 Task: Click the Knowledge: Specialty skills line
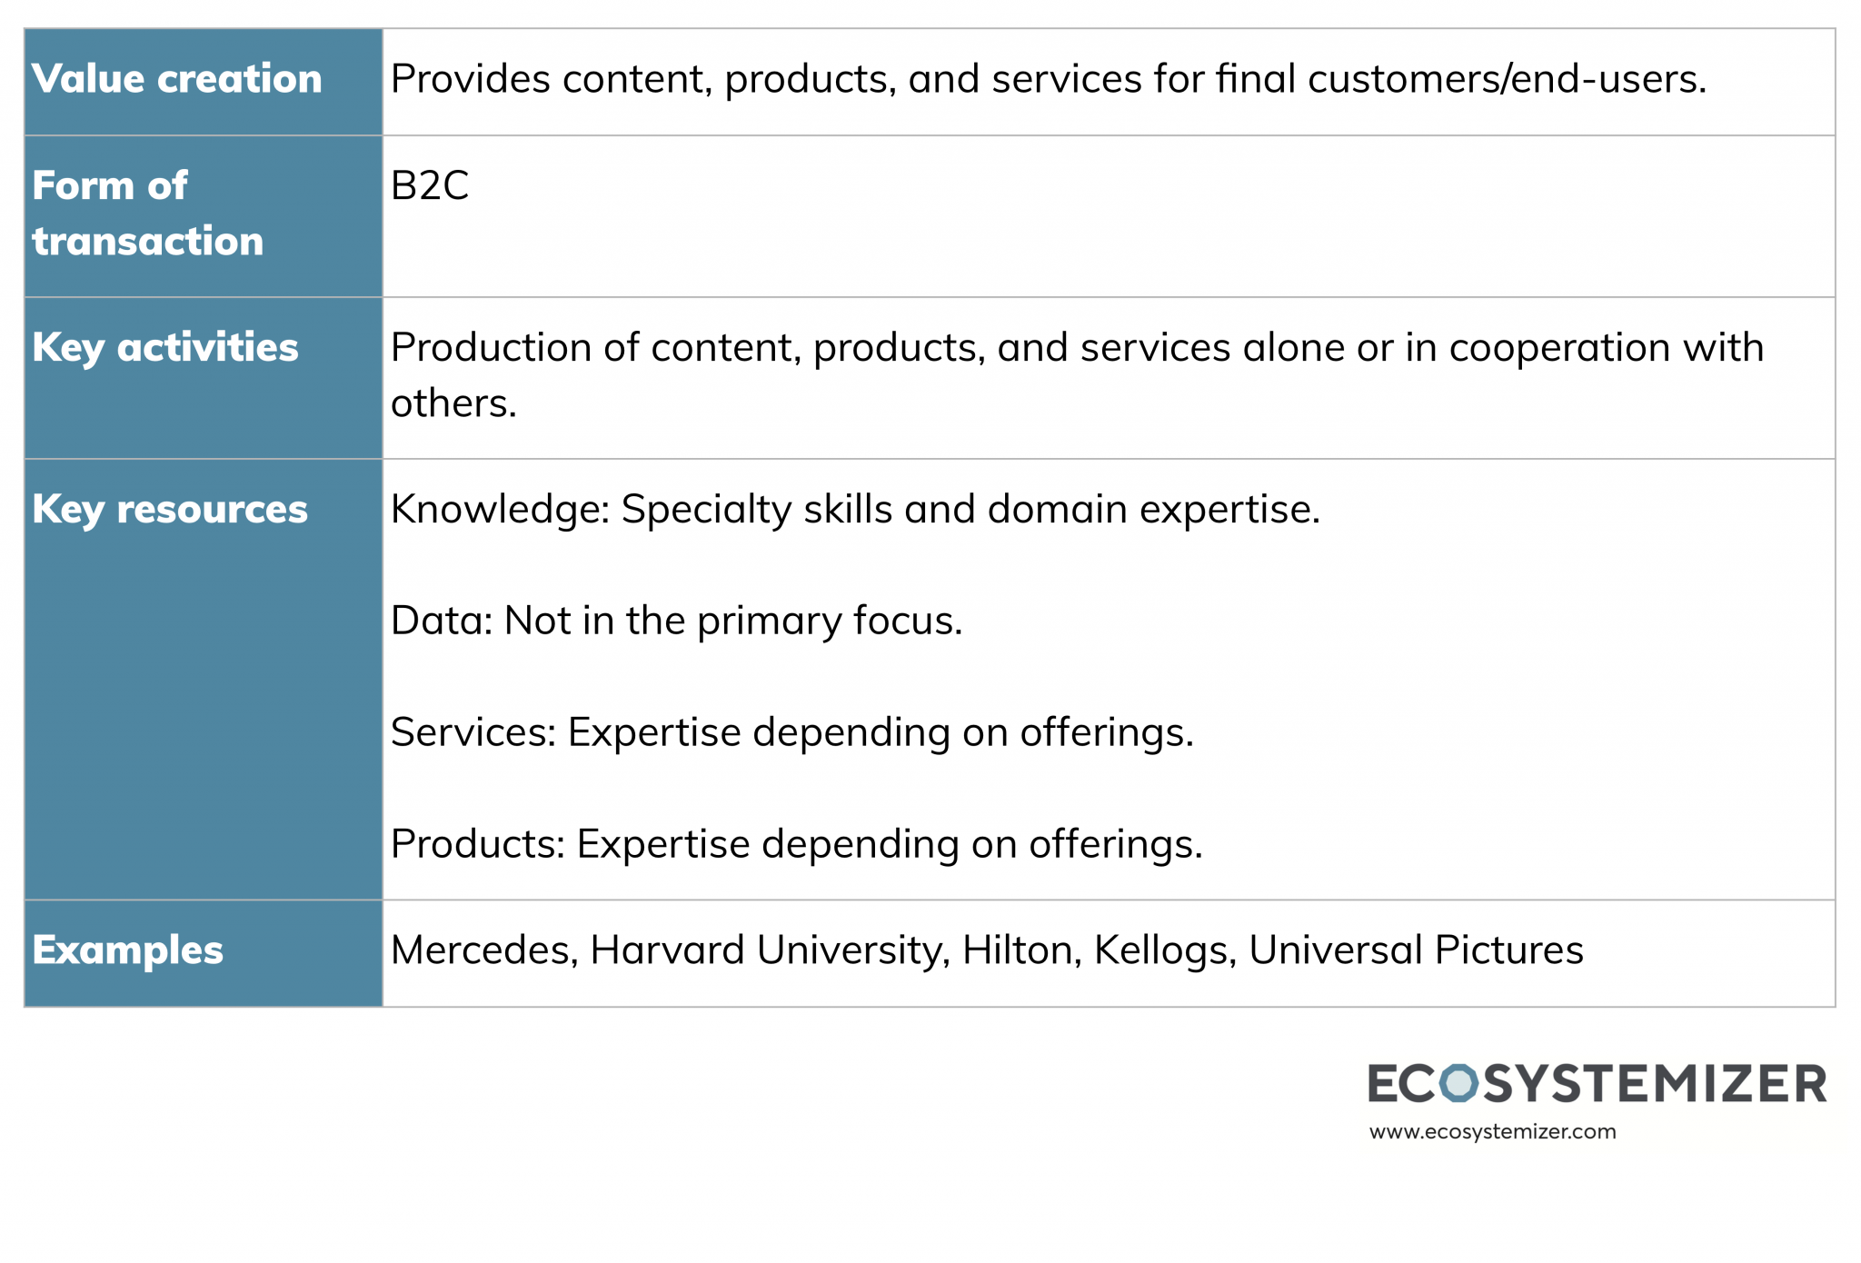coord(855,510)
